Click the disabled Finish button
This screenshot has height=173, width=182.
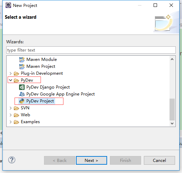point(125,160)
